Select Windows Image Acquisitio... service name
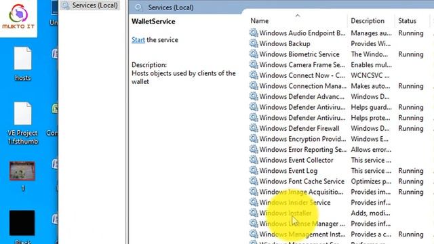The image size is (434, 244). 301,192
